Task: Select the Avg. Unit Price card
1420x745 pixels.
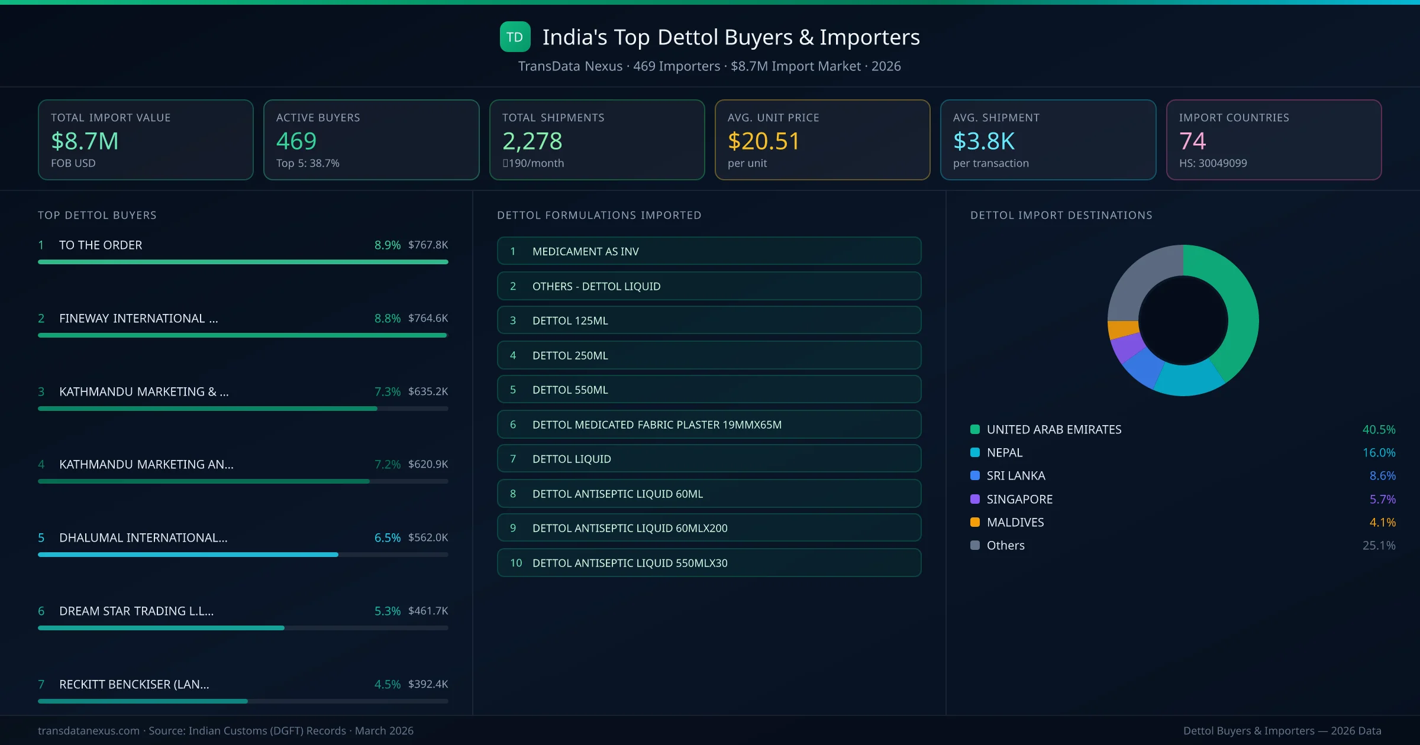Action: point(822,140)
